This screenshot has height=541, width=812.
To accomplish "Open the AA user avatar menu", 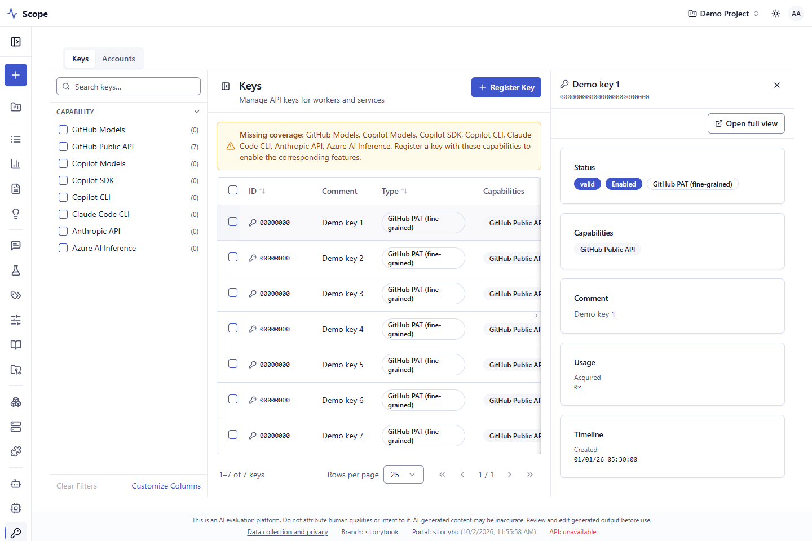I will (796, 14).
